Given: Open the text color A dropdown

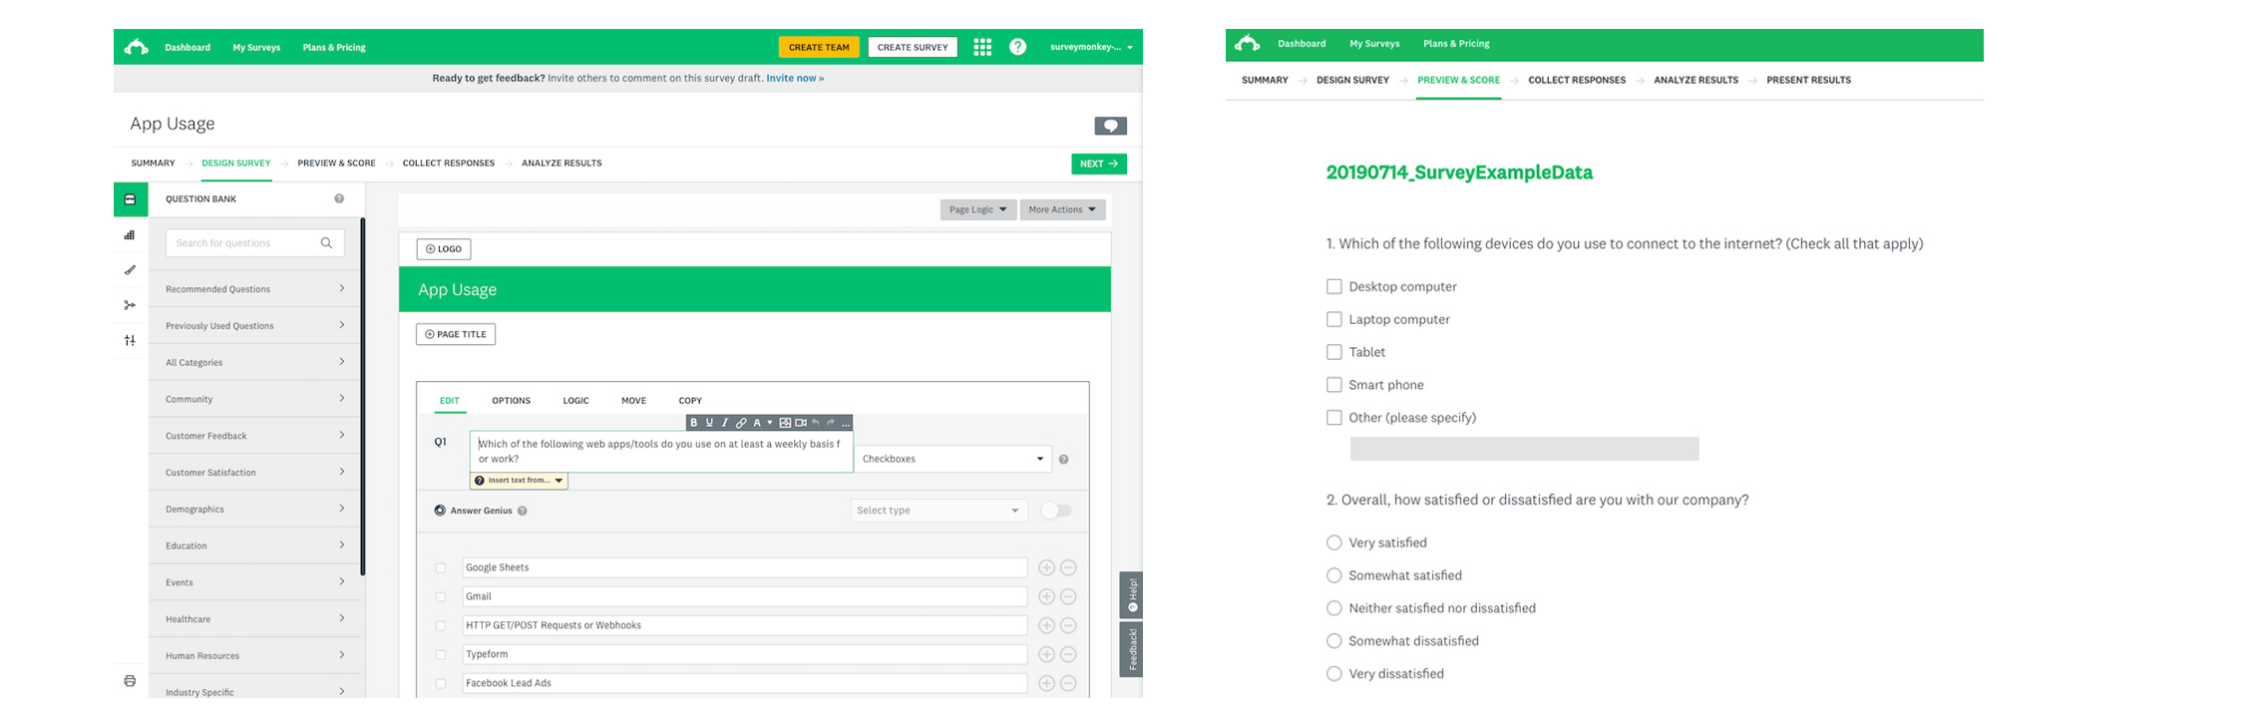Looking at the screenshot, I should point(762,423).
